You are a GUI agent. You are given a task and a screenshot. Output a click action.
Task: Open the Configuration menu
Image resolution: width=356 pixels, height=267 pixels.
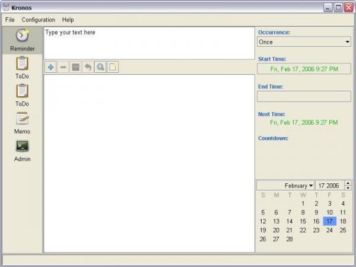[x=38, y=20]
